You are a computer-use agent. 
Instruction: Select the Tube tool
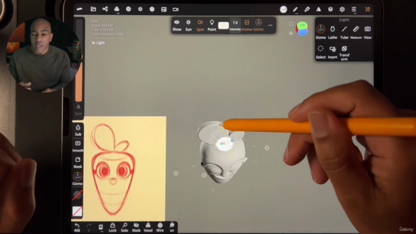[344, 32]
